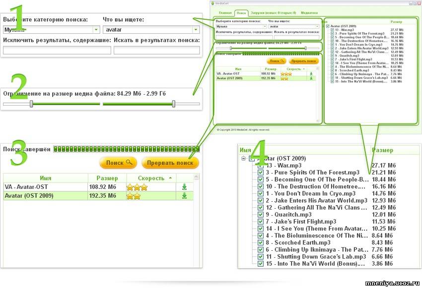
Task: Collapse Avatar (OST 2009) tree node in enlarged list
Action: (244, 158)
